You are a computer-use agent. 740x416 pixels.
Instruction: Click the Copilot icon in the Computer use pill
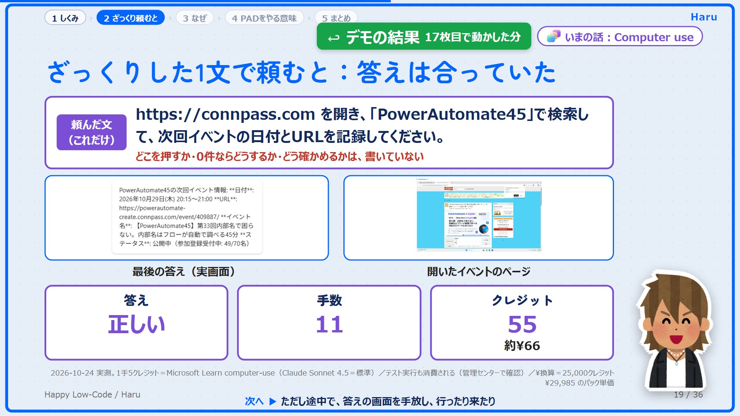pos(553,36)
